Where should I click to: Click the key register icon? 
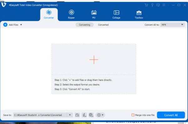(x=152, y=5)
